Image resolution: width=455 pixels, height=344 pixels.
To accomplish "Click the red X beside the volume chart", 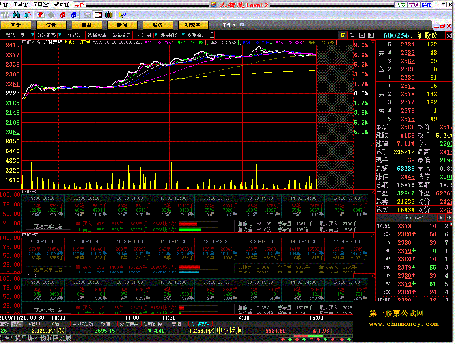I will [x=373, y=144].
